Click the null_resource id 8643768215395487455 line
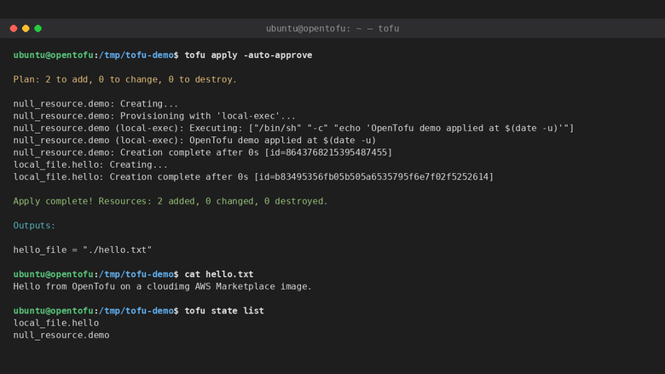The height and width of the screenshot is (374, 665). (x=203, y=152)
